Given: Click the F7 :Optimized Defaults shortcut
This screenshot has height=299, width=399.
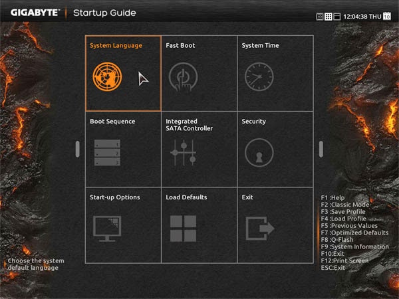Looking at the screenshot, I should click(354, 233).
